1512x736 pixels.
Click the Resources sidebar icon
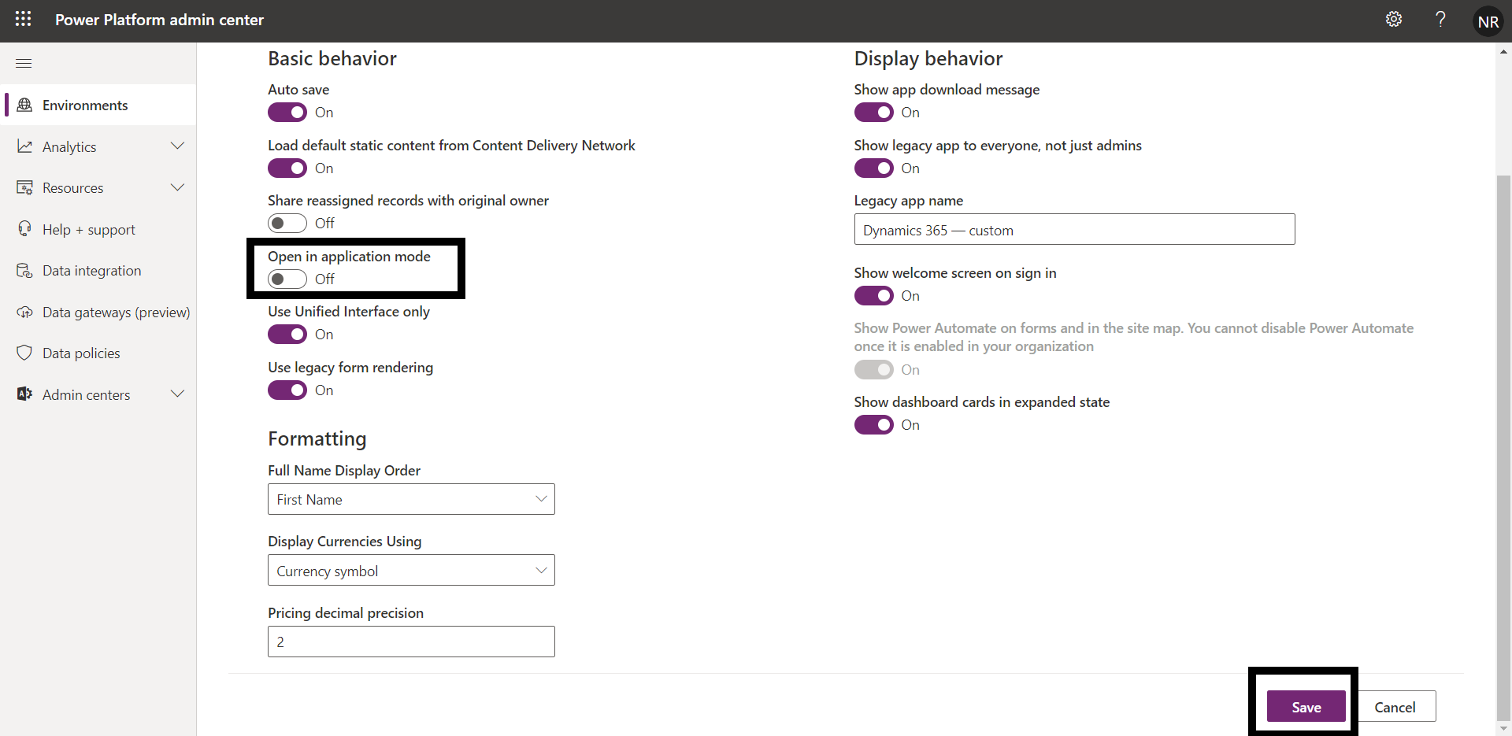tap(24, 187)
